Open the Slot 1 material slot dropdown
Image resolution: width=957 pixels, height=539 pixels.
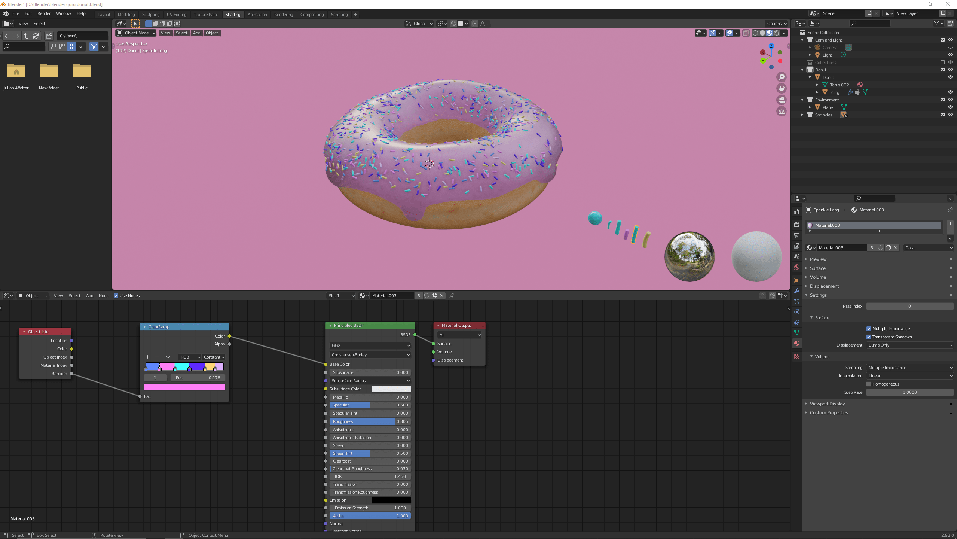(341, 296)
